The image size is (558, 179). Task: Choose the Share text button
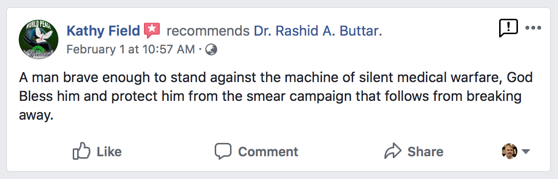pos(425,152)
